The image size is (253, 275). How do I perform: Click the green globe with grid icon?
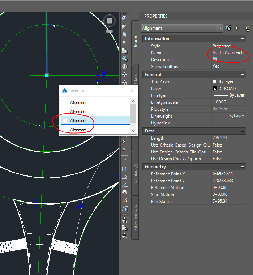click(x=125, y=59)
